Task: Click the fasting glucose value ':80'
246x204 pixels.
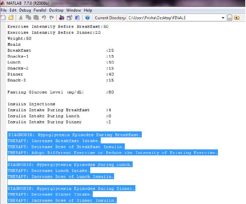Action: (110, 92)
